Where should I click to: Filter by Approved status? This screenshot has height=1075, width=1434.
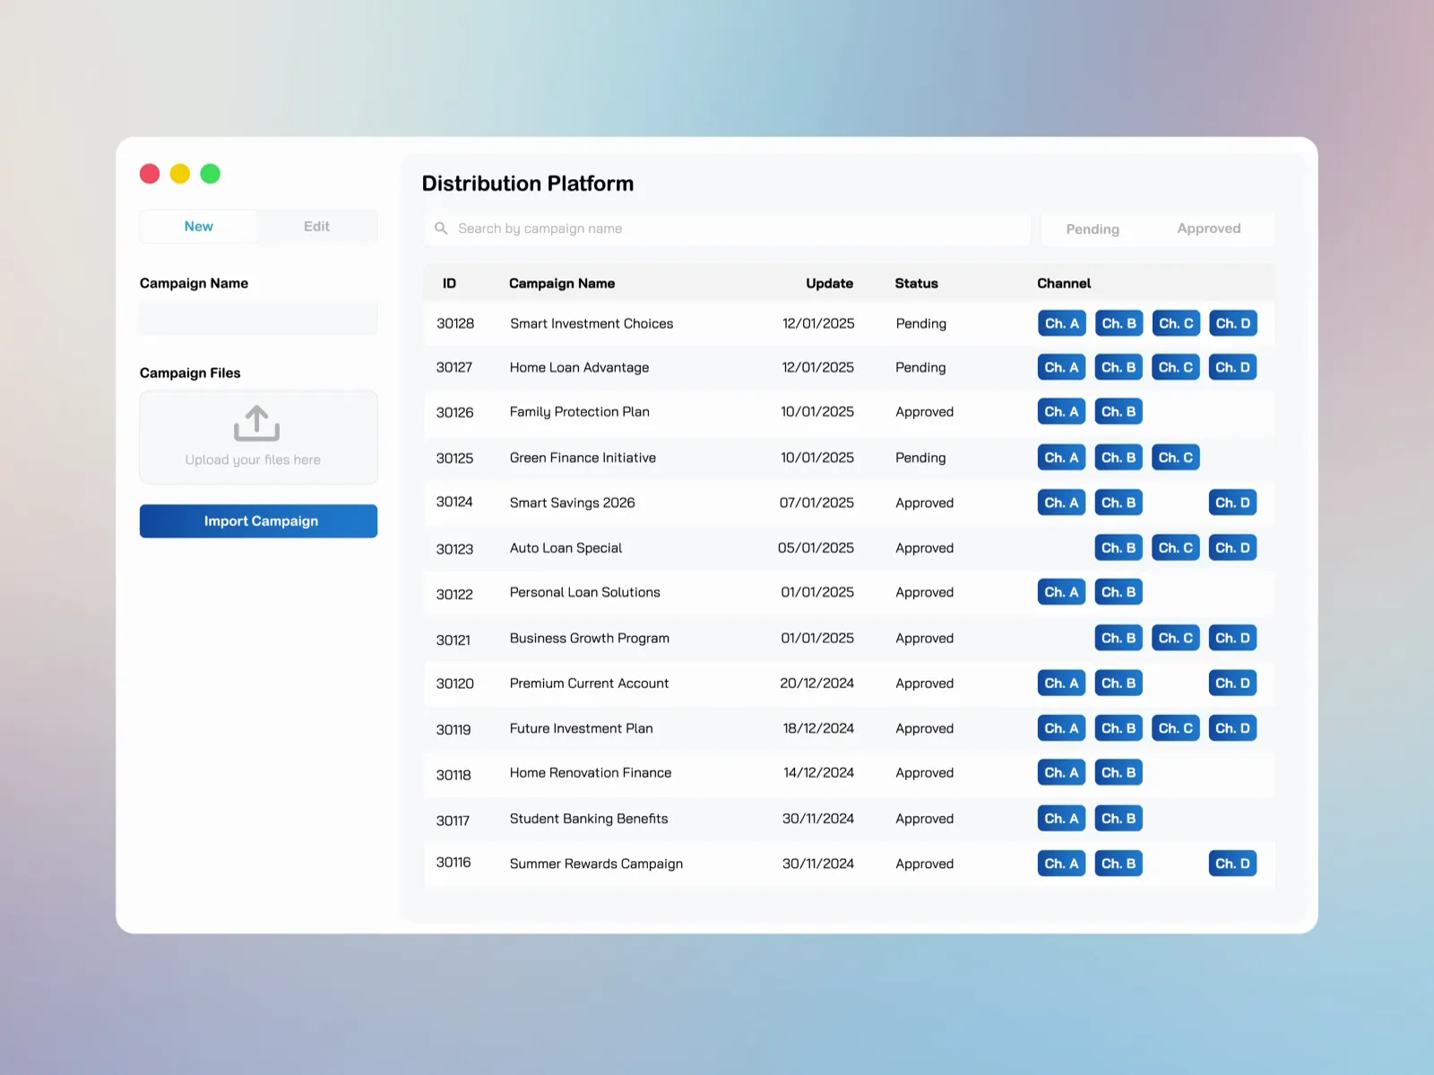tap(1208, 228)
